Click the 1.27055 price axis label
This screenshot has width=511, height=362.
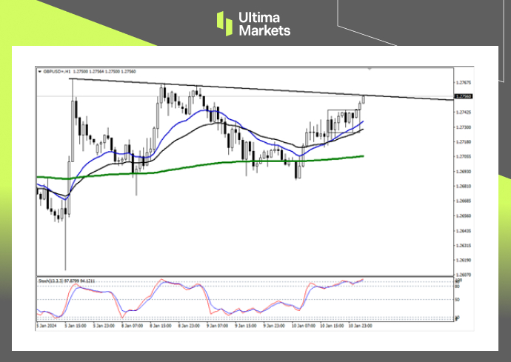coord(464,157)
